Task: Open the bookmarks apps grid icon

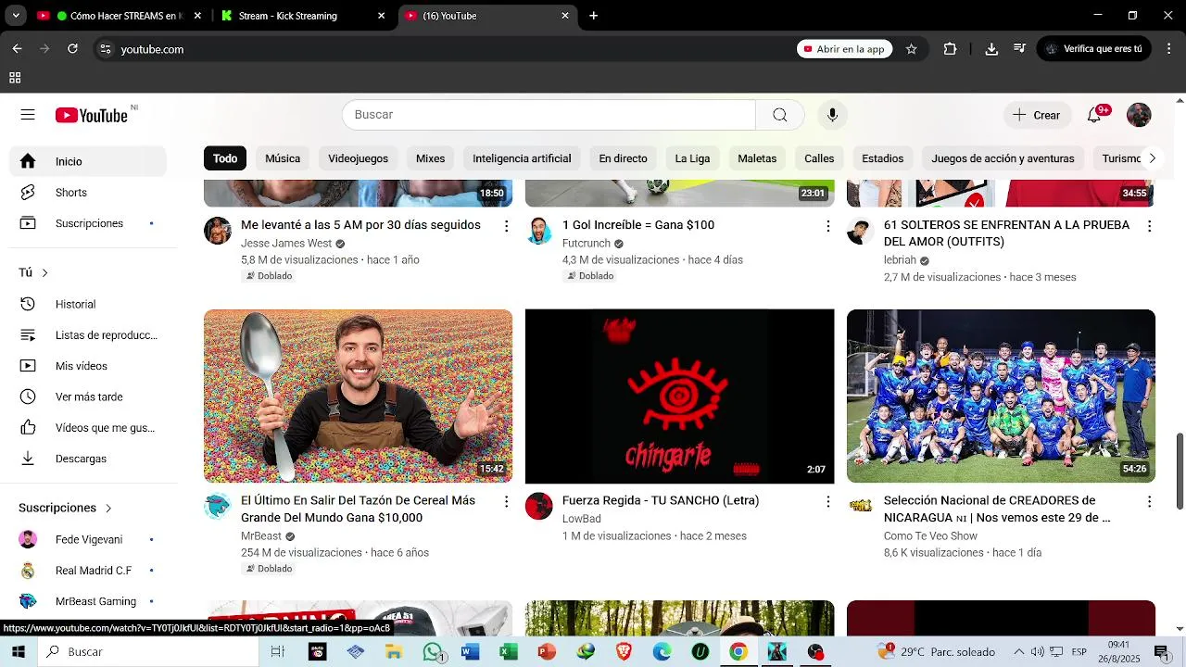Action: pos(15,78)
